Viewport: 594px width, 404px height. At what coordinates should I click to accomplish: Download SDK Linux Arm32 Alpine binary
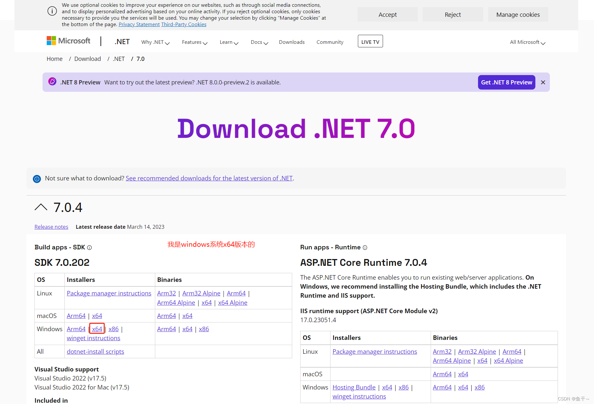(201, 293)
